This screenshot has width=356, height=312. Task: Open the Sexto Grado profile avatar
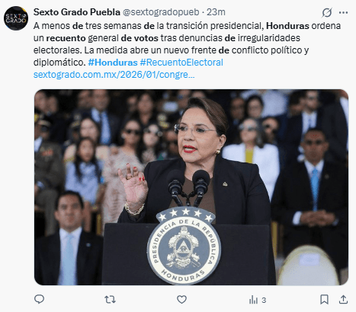pos(16,18)
